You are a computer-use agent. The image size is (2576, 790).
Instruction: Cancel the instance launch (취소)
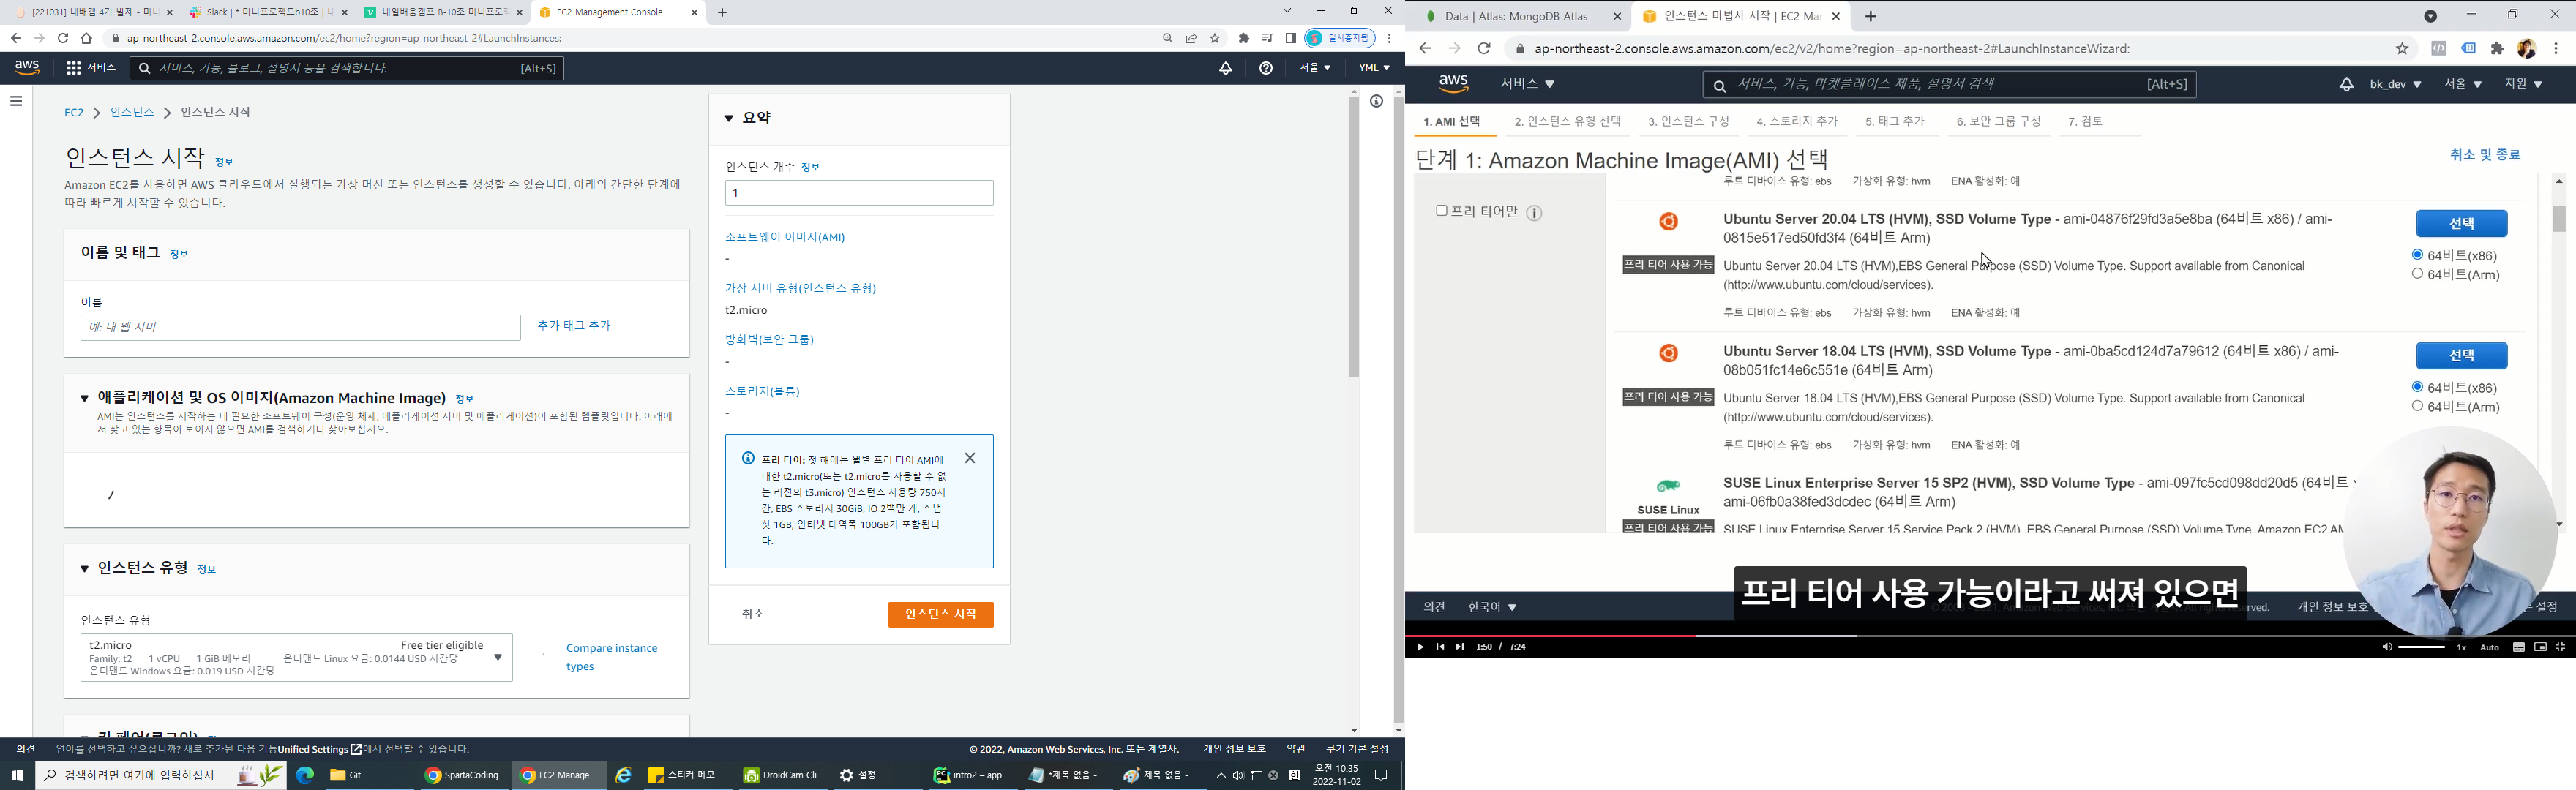[753, 614]
